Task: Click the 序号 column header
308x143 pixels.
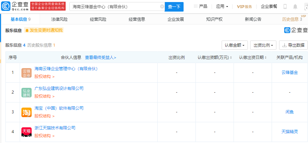Action: tap(13, 58)
